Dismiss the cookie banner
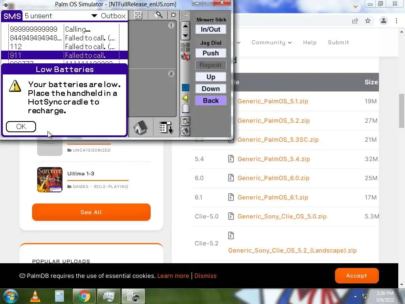The height and width of the screenshot is (304, 405). pos(205,276)
